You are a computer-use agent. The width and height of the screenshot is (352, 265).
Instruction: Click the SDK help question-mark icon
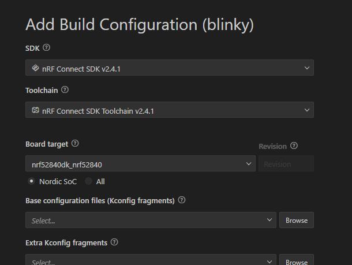tap(47, 47)
